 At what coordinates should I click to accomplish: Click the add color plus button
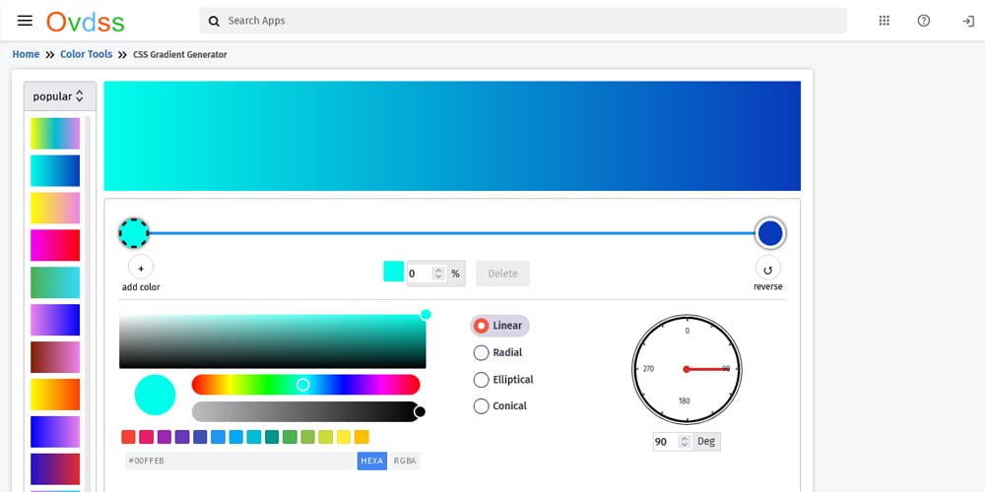click(141, 268)
